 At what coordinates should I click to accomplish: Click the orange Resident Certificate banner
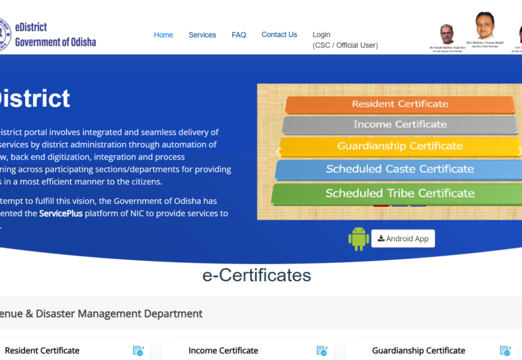coord(400,104)
